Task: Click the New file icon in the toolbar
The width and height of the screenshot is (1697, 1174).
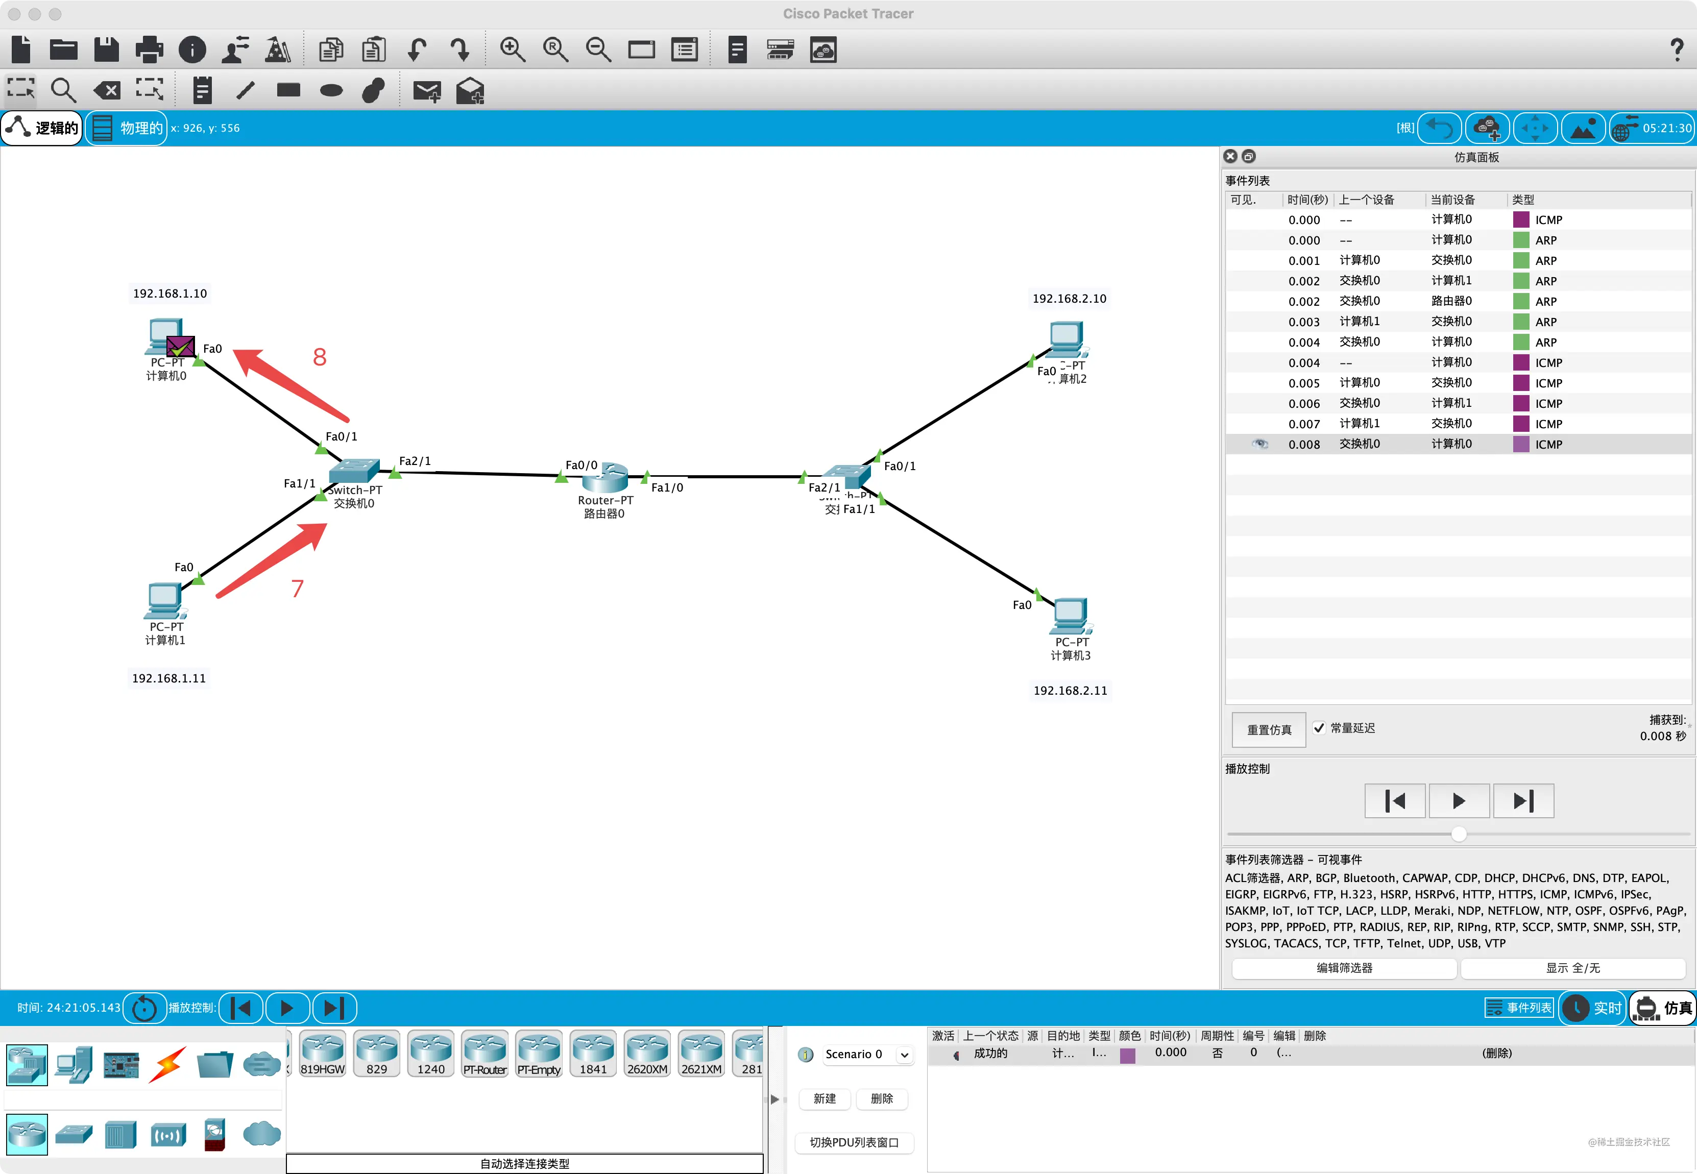Action: pyautogui.click(x=21, y=50)
